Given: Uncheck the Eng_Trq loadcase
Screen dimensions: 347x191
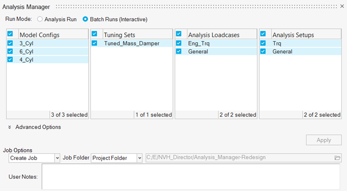Looking at the screenshot, I should pos(179,43).
